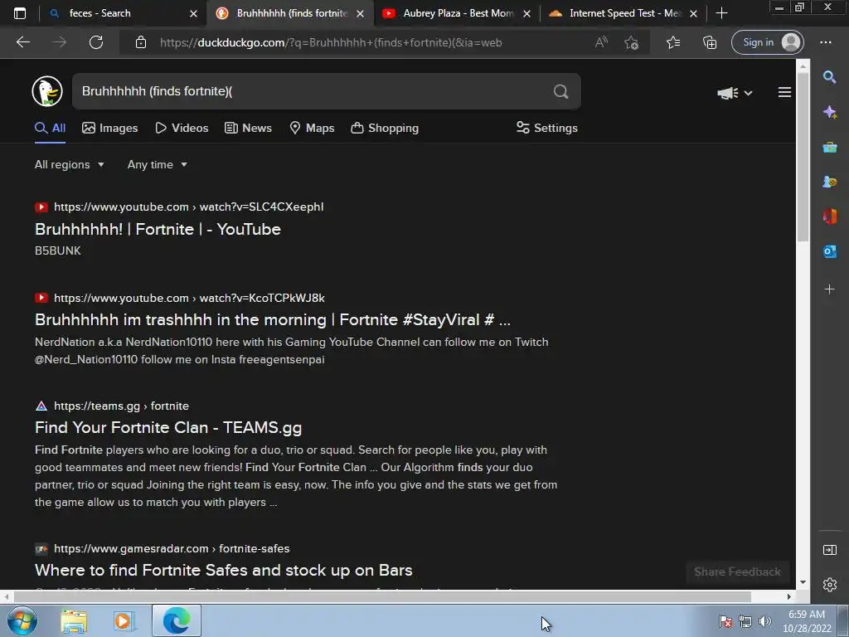
Task: Open the Settings filter menu
Action: click(x=547, y=128)
